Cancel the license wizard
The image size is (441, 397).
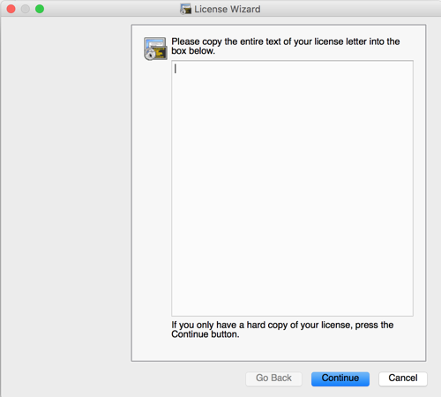pyautogui.click(x=403, y=378)
